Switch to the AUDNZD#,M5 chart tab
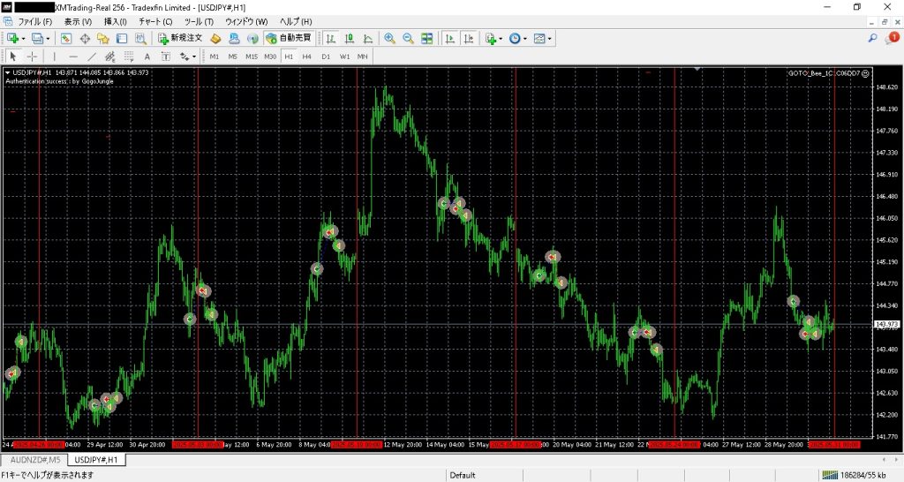 click(34, 460)
